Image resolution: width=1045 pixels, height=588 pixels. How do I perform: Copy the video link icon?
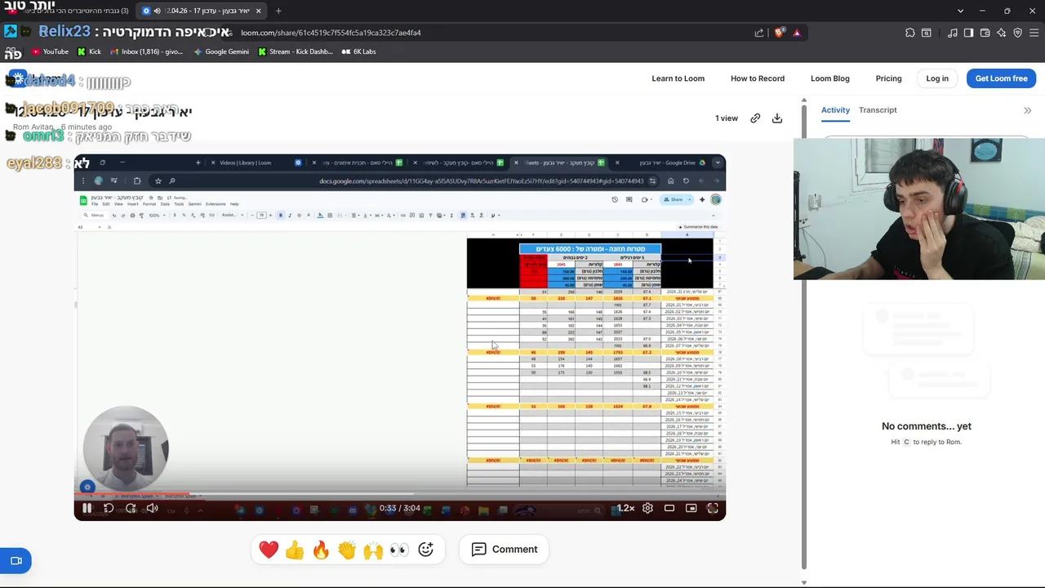[755, 118]
